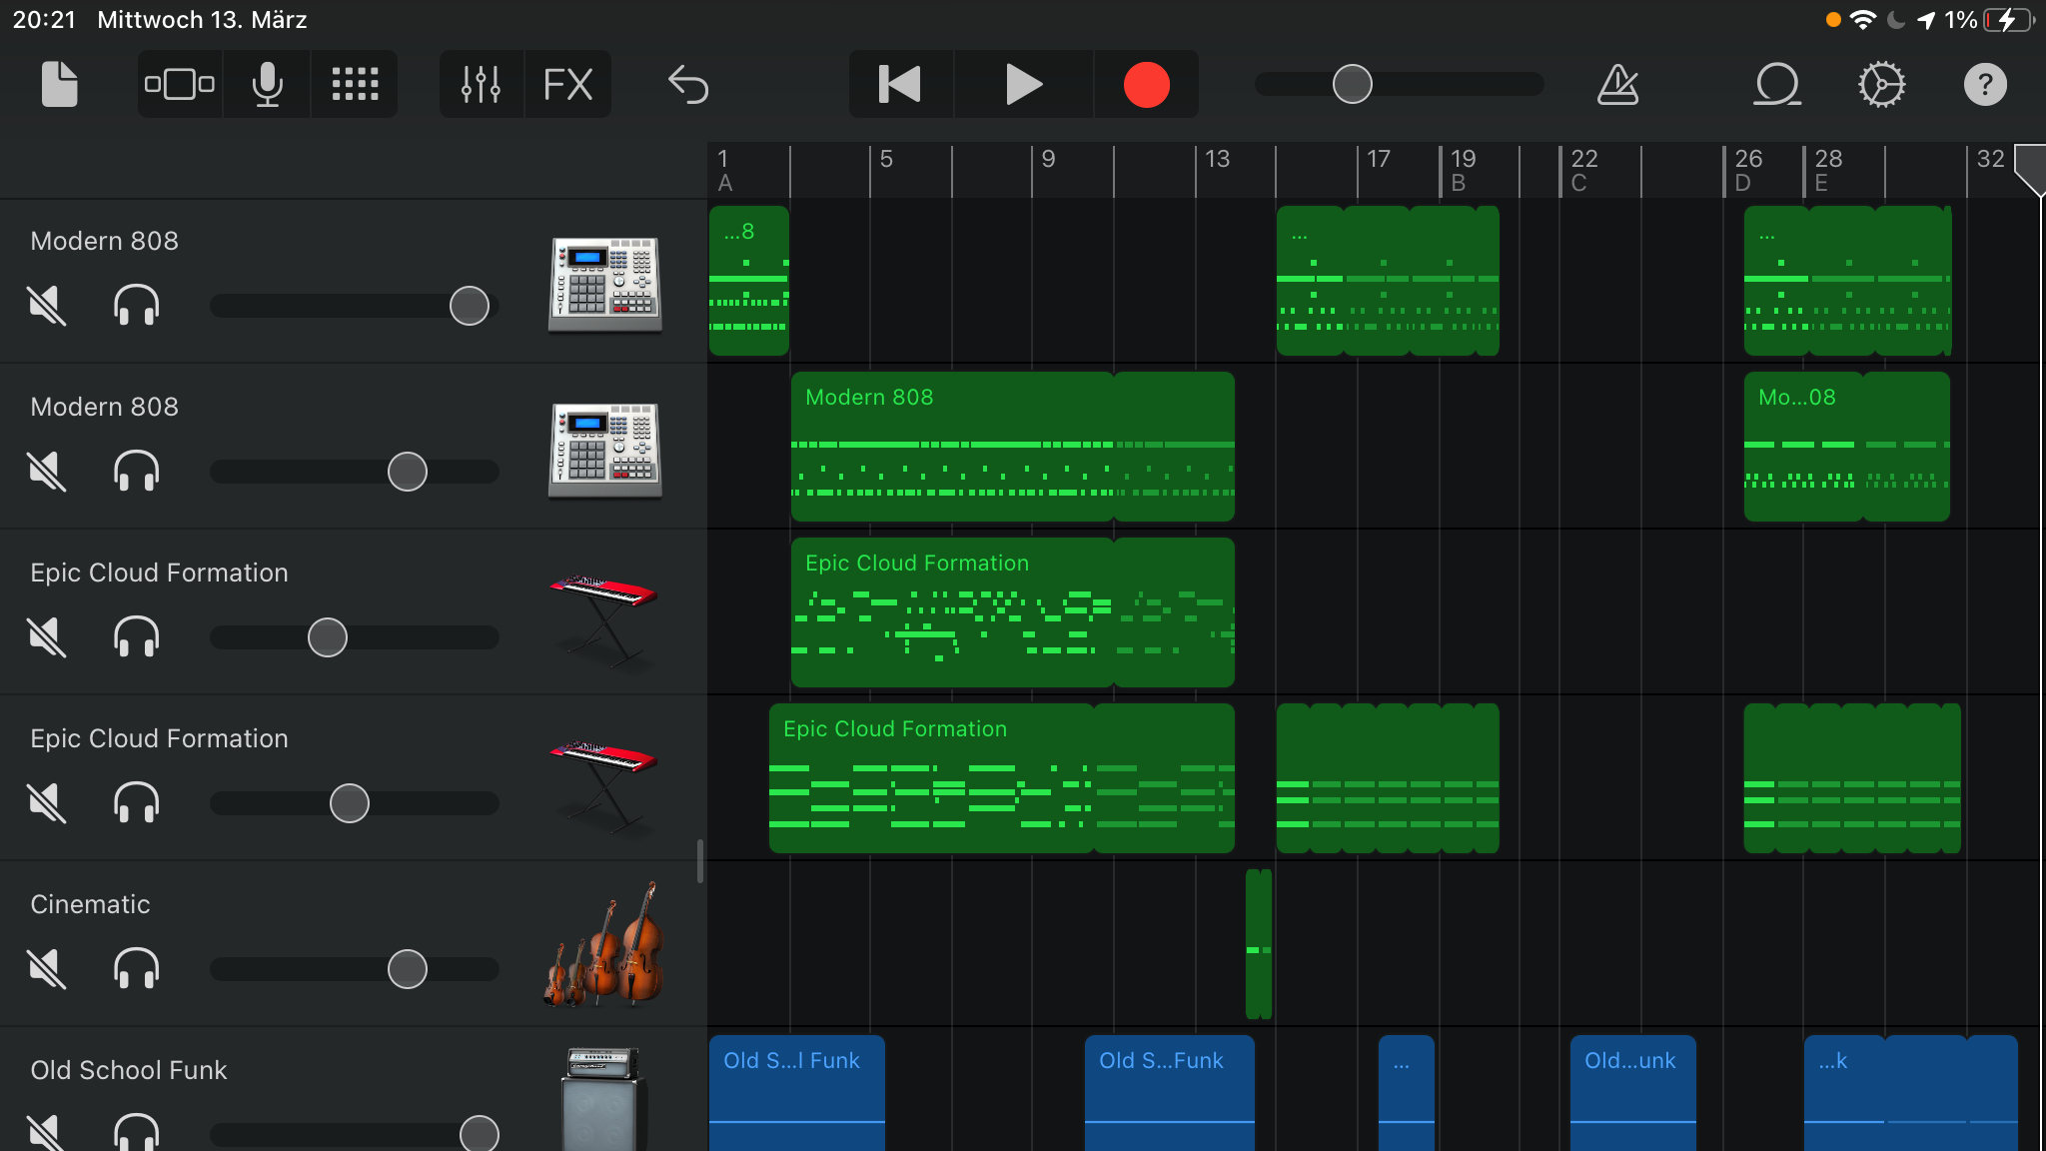The width and height of the screenshot is (2046, 1151).
Task: Toggle the metronome on
Action: [x=1617, y=85]
